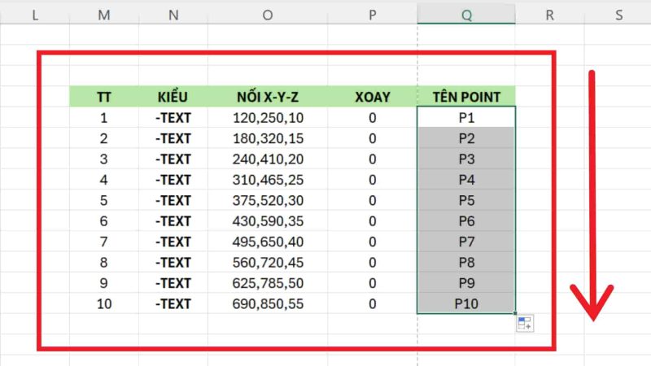Click coordinates cell 120,250,10
The image size is (651, 366).
point(268,117)
